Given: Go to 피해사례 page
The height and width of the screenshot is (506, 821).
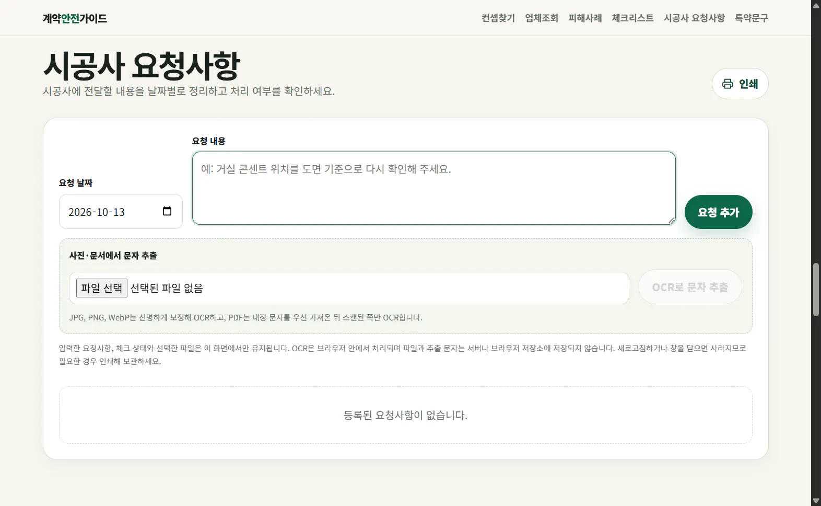Looking at the screenshot, I should coord(585,18).
